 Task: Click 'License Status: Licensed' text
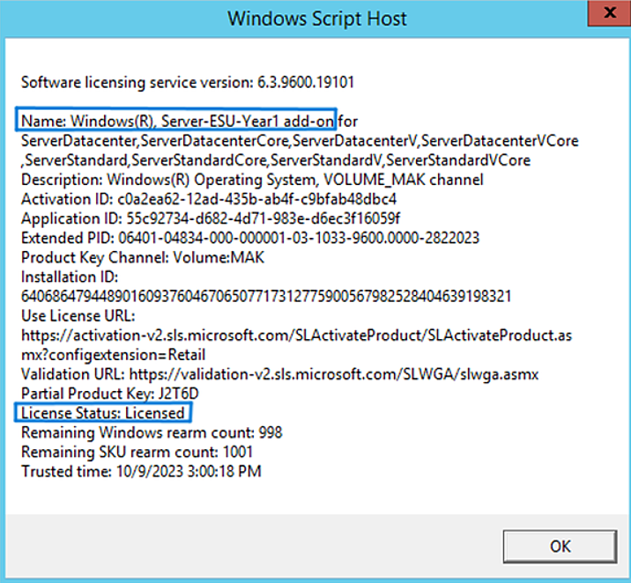point(102,413)
